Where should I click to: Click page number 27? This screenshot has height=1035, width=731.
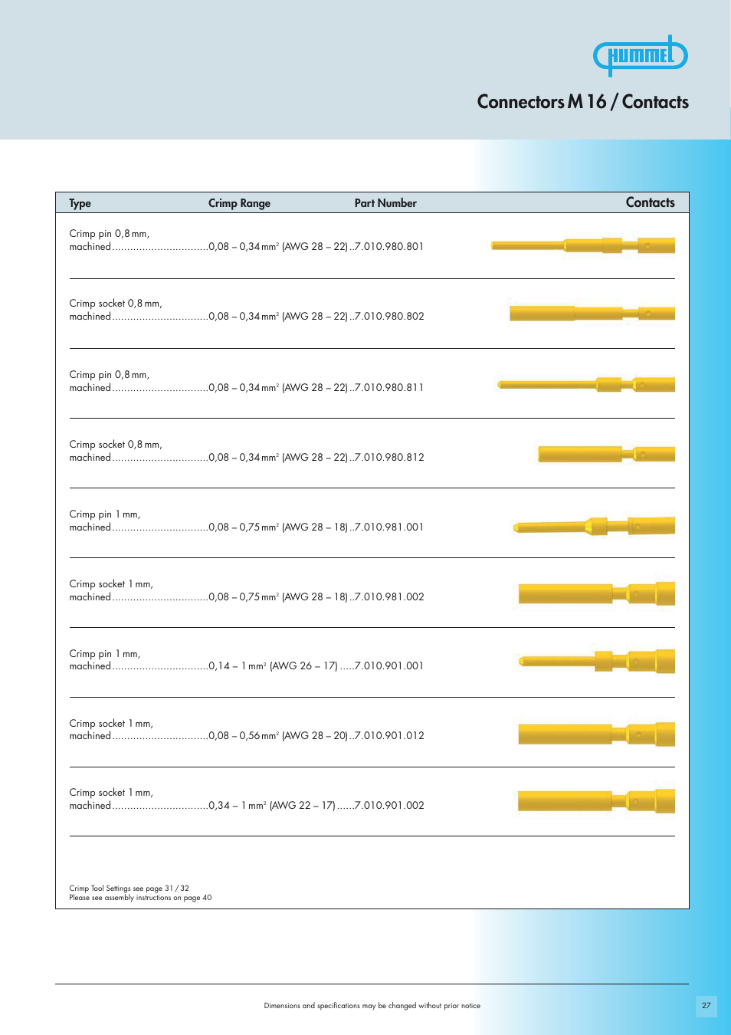tap(706, 1006)
